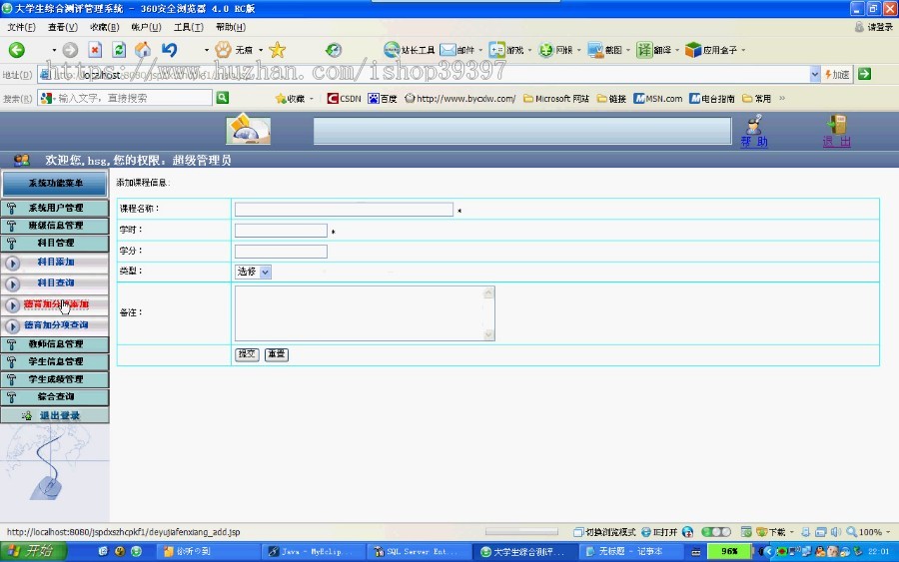This screenshot has width=899, height=562.
Task: Open 科目添加 submenu item
Action: [x=55, y=262]
